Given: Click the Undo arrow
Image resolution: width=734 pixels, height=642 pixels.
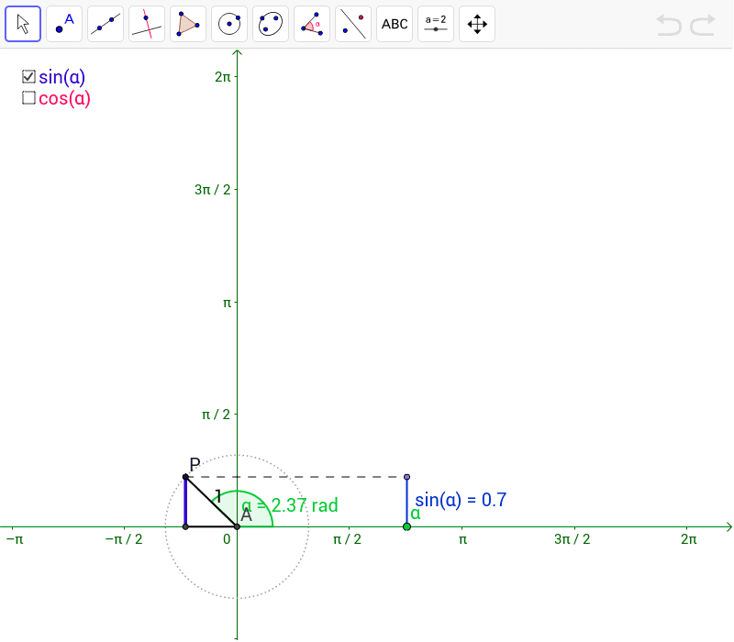Looking at the screenshot, I should pos(669,25).
